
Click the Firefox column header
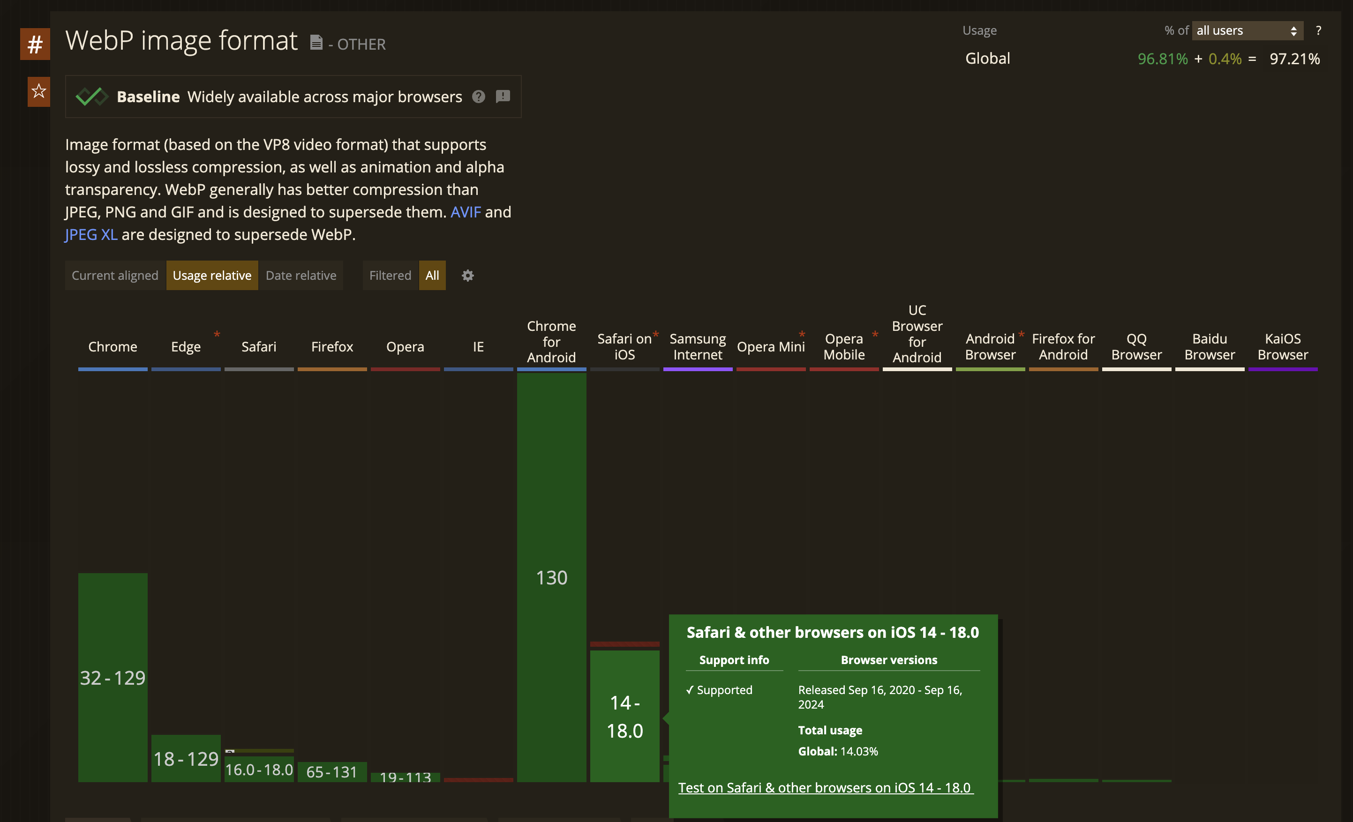(331, 347)
